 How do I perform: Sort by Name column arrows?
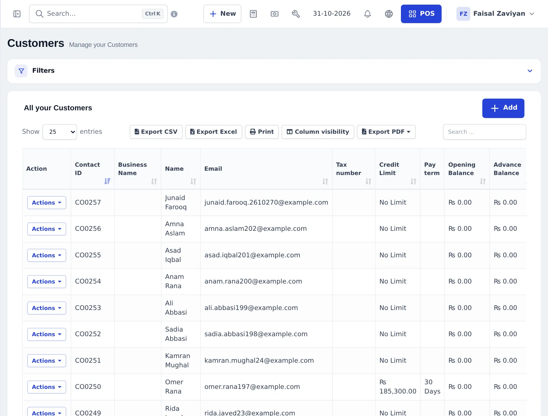pos(193,181)
